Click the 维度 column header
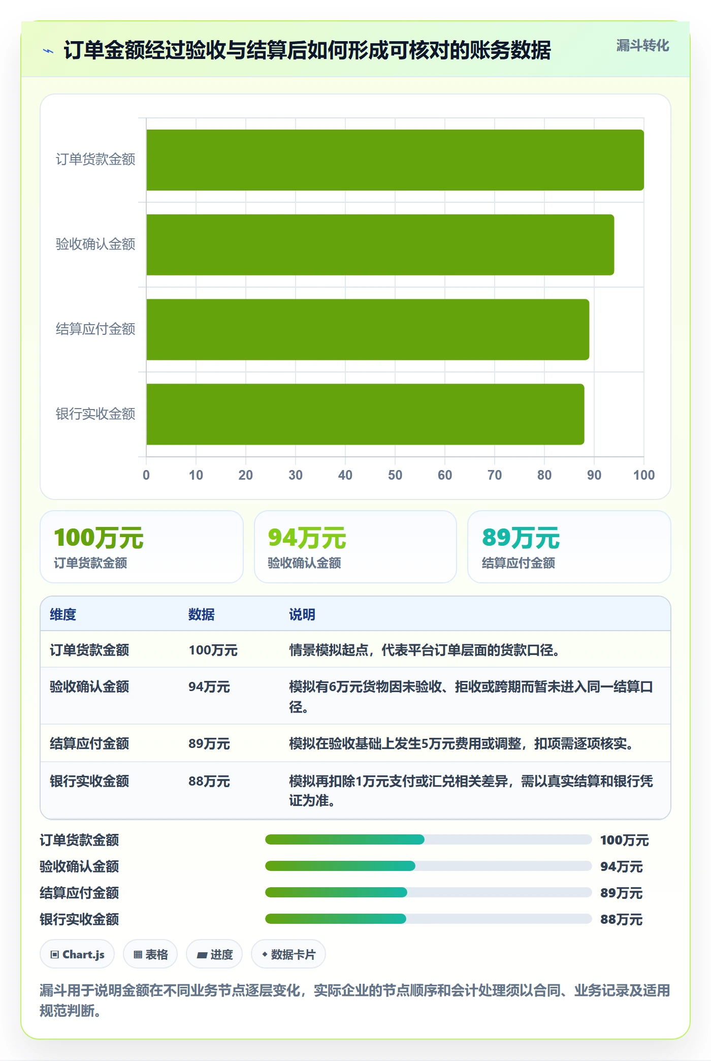 [63, 614]
